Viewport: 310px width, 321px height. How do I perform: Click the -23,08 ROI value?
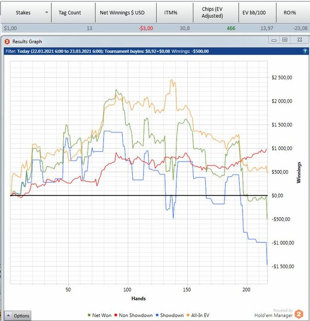point(300,28)
